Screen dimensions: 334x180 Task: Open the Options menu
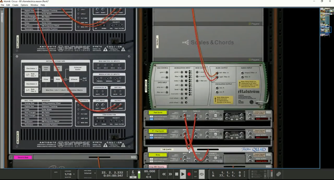click(24, 5)
